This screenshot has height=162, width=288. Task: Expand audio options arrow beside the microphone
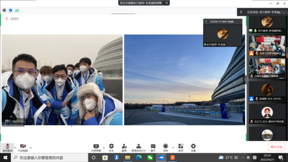pos(15,148)
